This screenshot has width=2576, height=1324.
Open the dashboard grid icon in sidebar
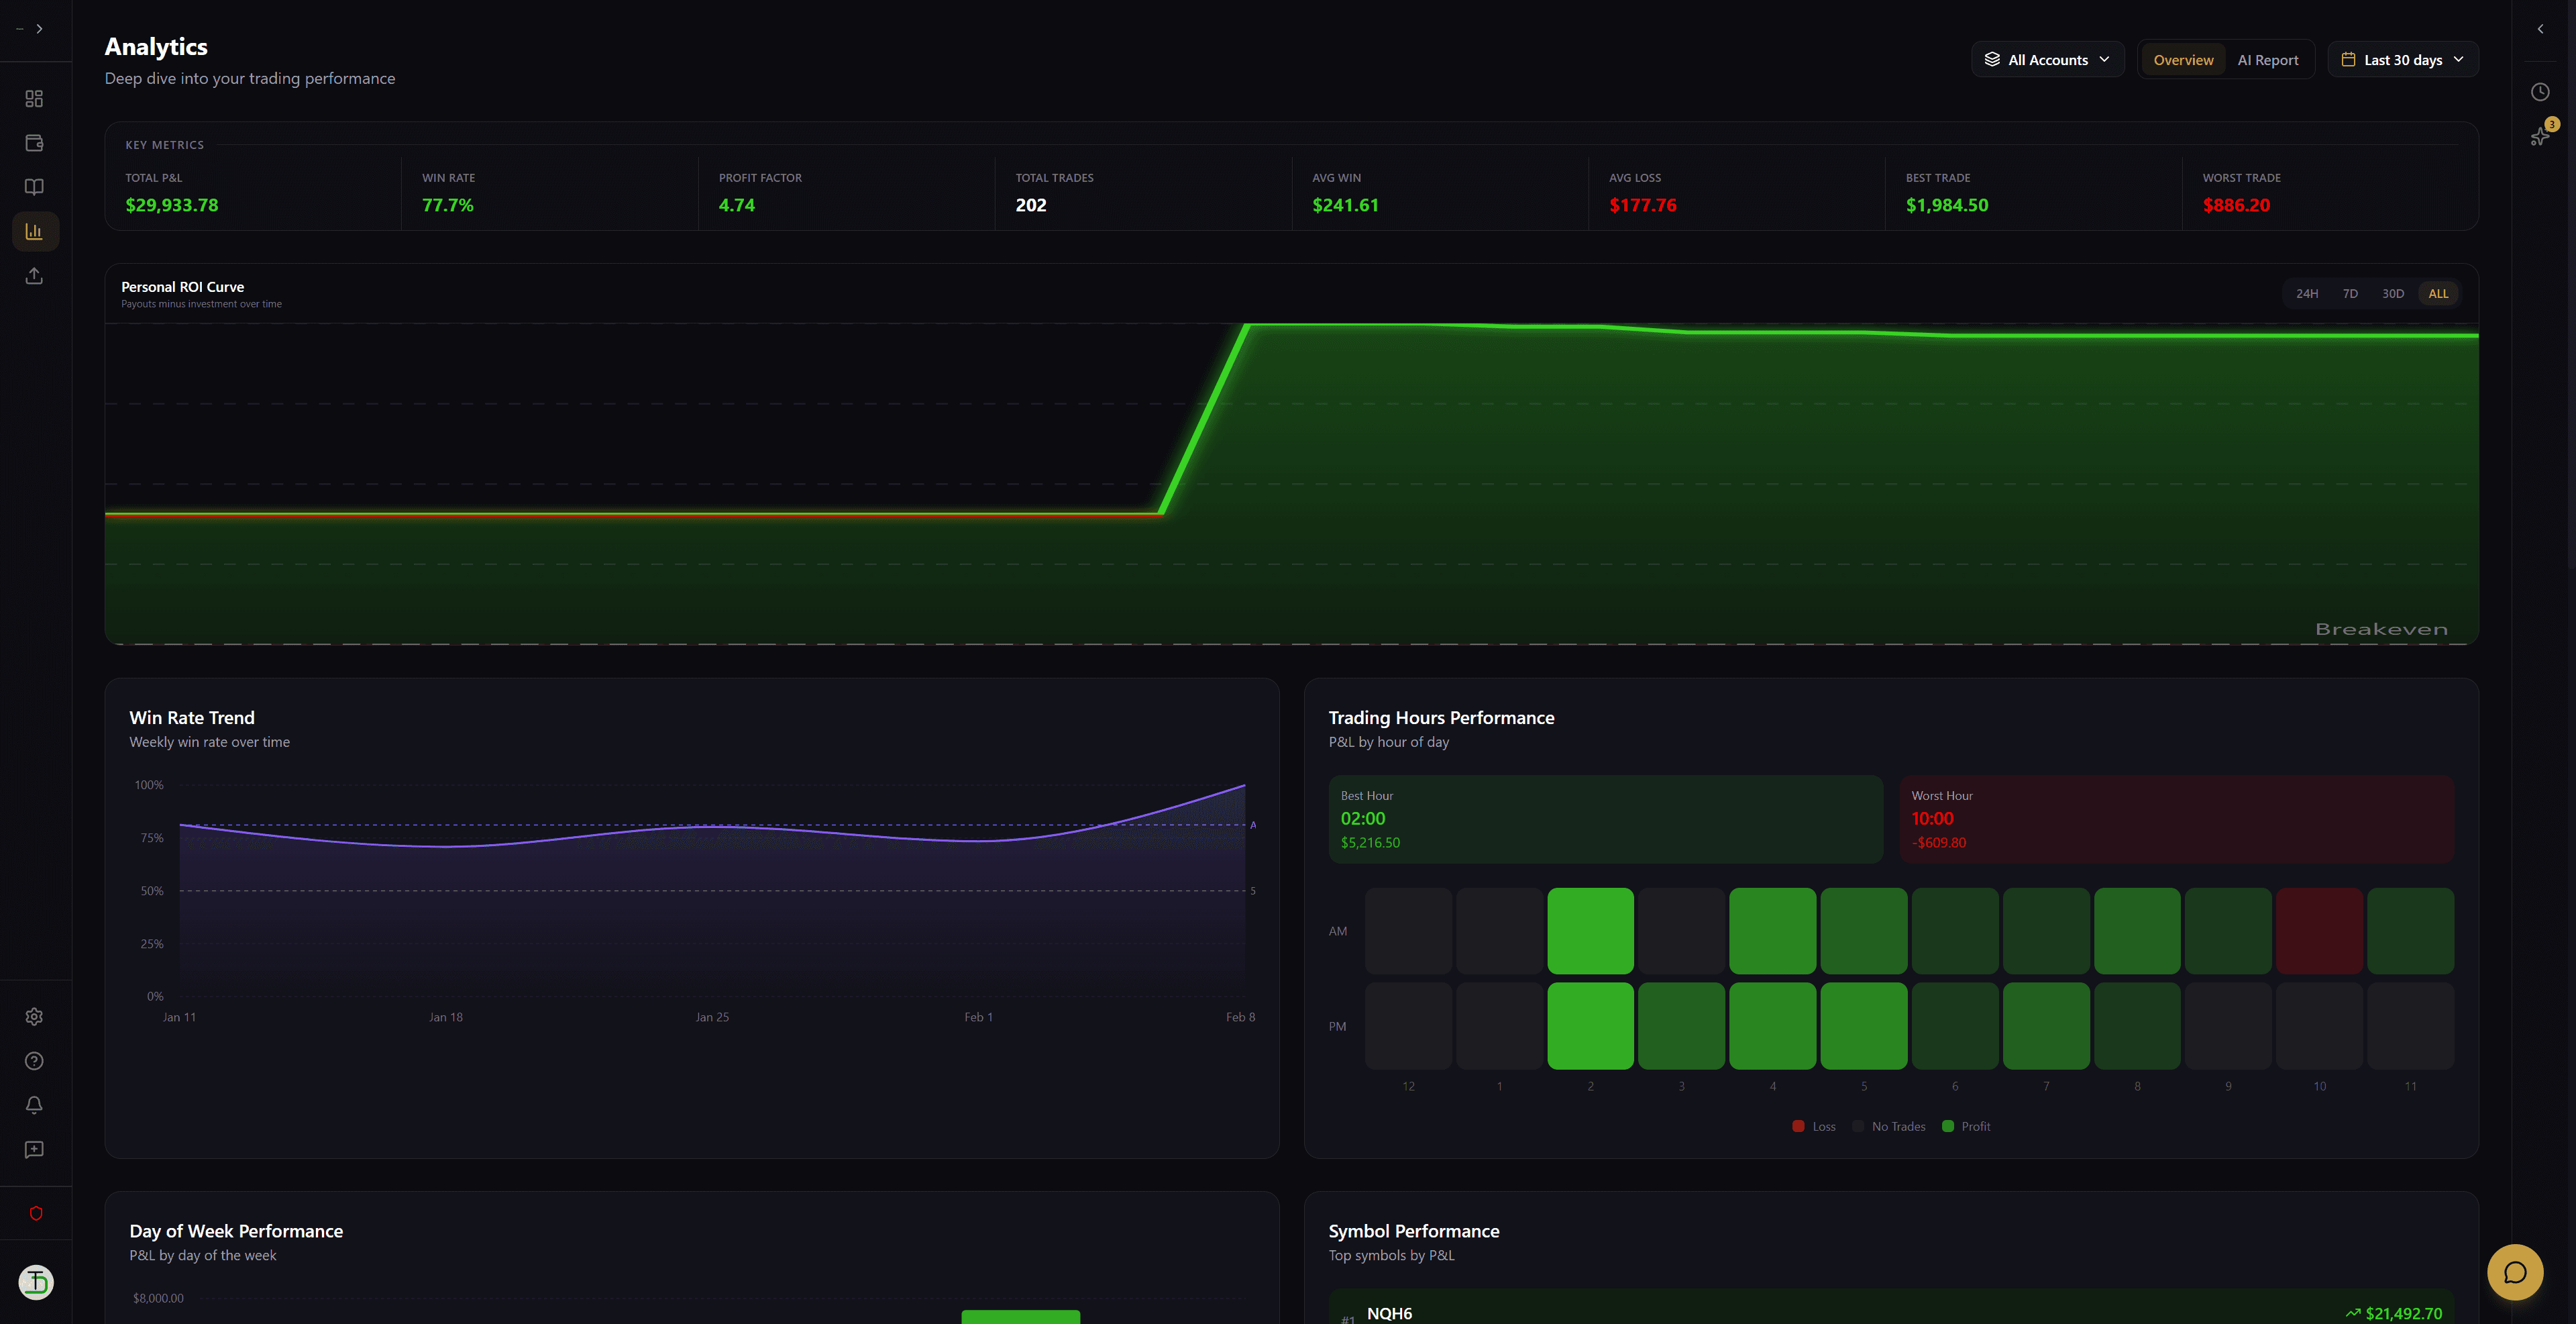[x=34, y=98]
